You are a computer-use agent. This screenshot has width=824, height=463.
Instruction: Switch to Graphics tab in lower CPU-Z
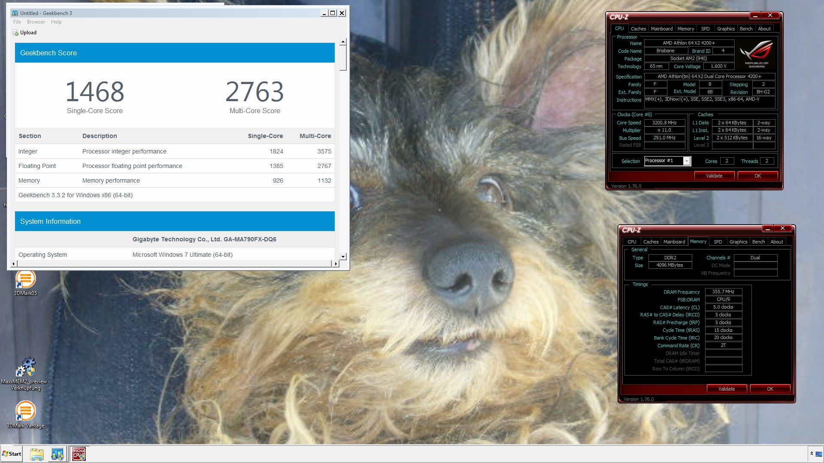(739, 242)
